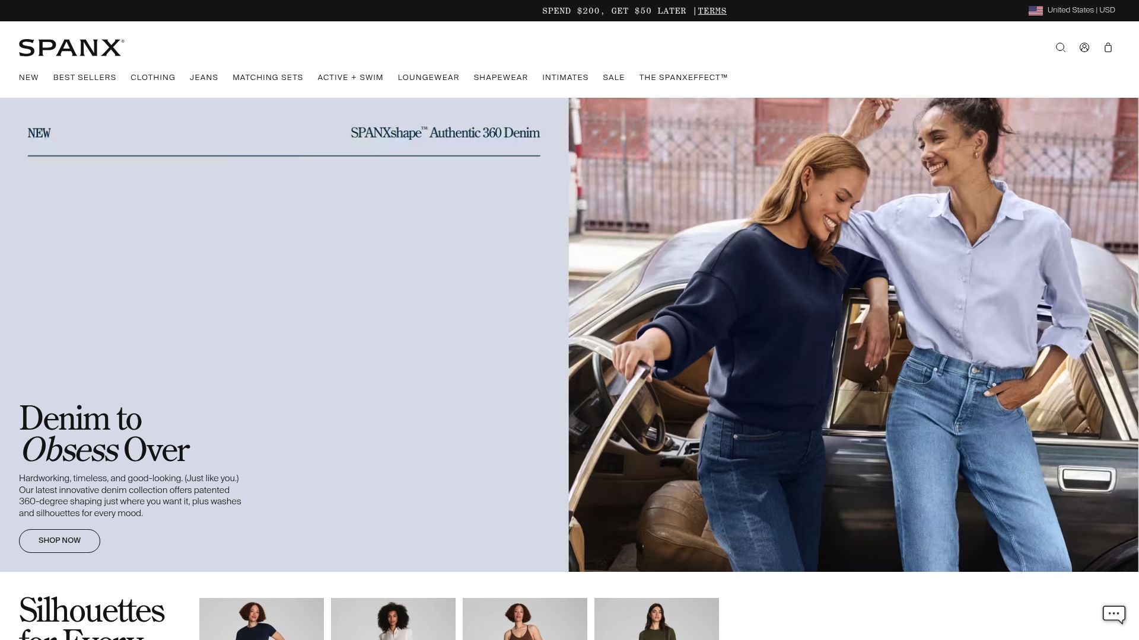Open the LOUNGEWEAR menu

(x=428, y=78)
